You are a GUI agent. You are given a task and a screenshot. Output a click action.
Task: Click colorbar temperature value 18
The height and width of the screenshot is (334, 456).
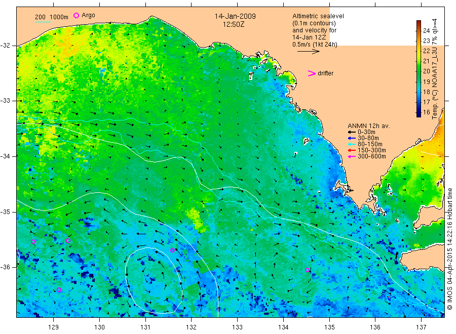pyautogui.click(x=426, y=92)
